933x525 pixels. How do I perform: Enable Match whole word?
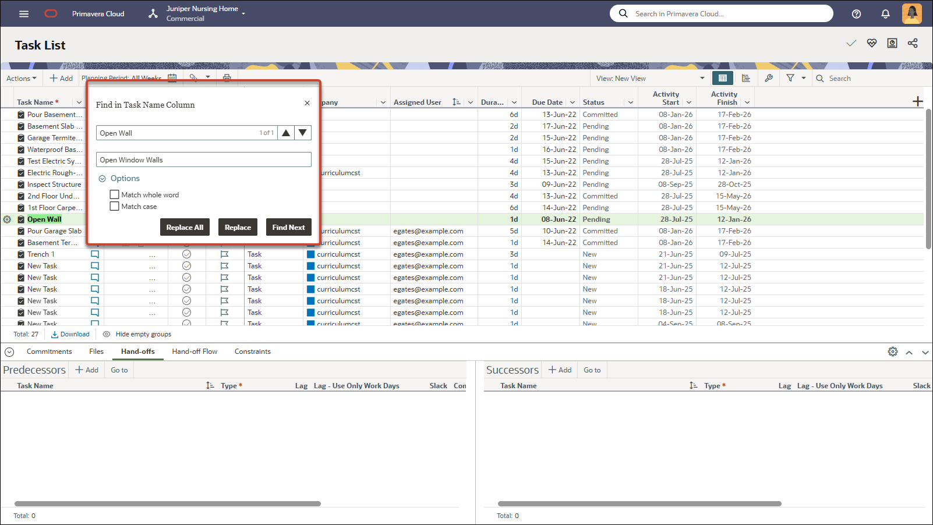pyautogui.click(x=115, y=194)
